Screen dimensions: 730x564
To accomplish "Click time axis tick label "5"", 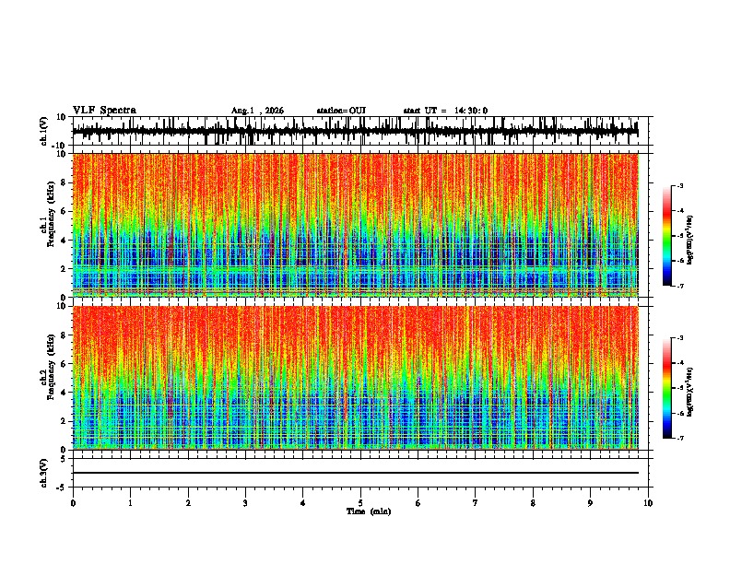I will point(360,503).
